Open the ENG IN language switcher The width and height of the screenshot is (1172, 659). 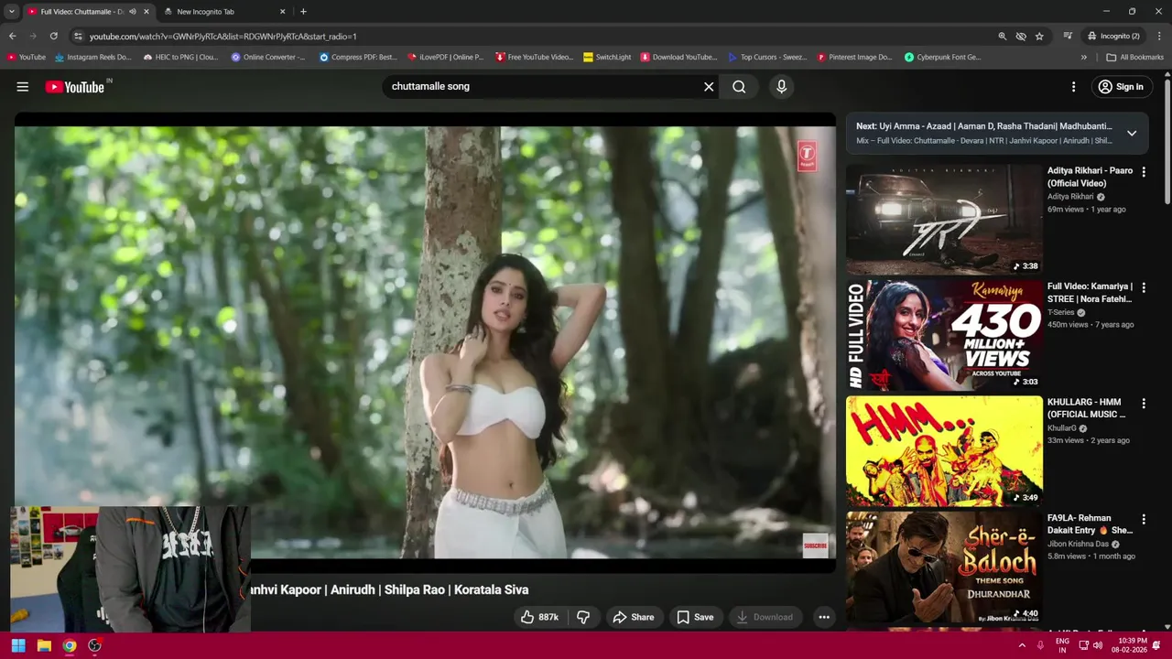pos(1062,645)
